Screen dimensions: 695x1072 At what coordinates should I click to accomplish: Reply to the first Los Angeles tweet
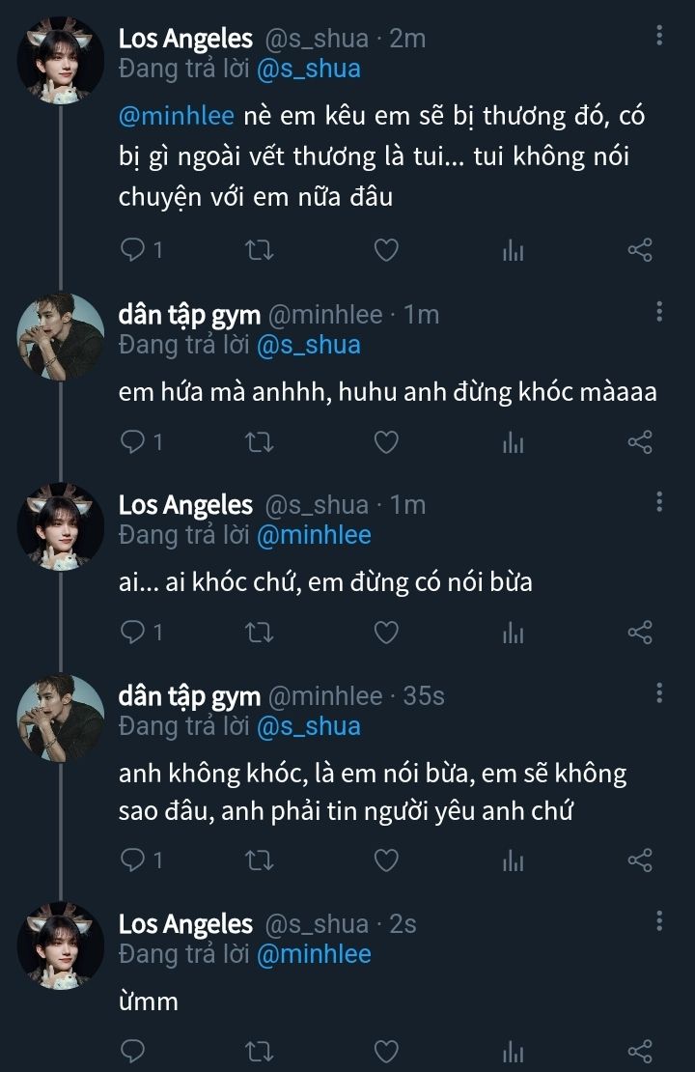[132, 251]
